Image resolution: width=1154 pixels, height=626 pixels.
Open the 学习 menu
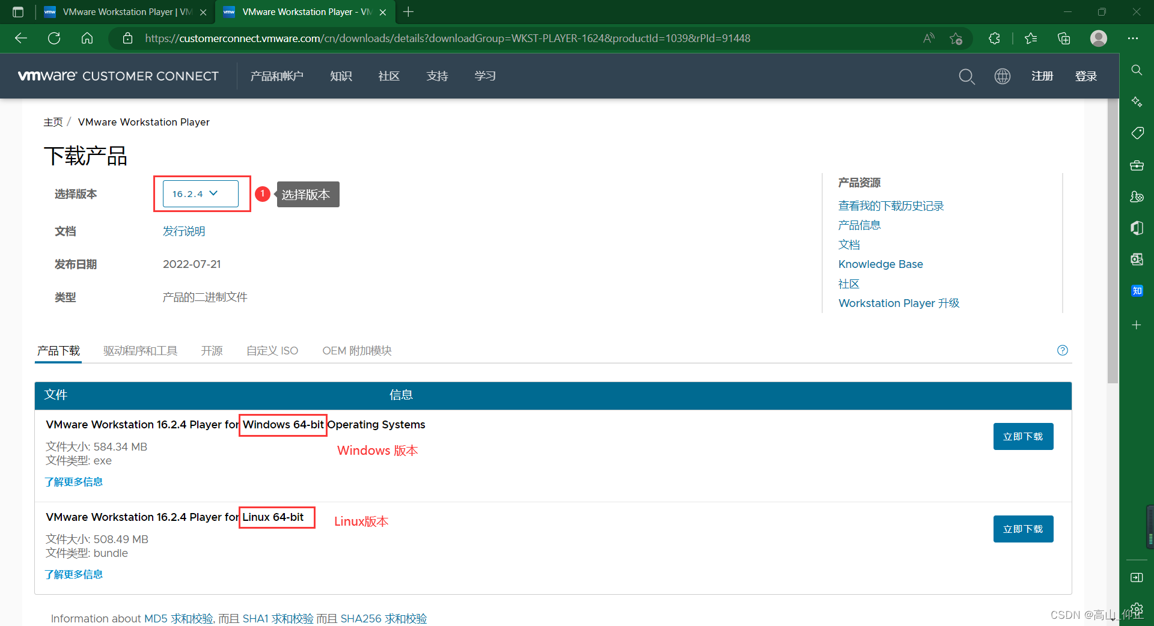[x=485, y=76]
